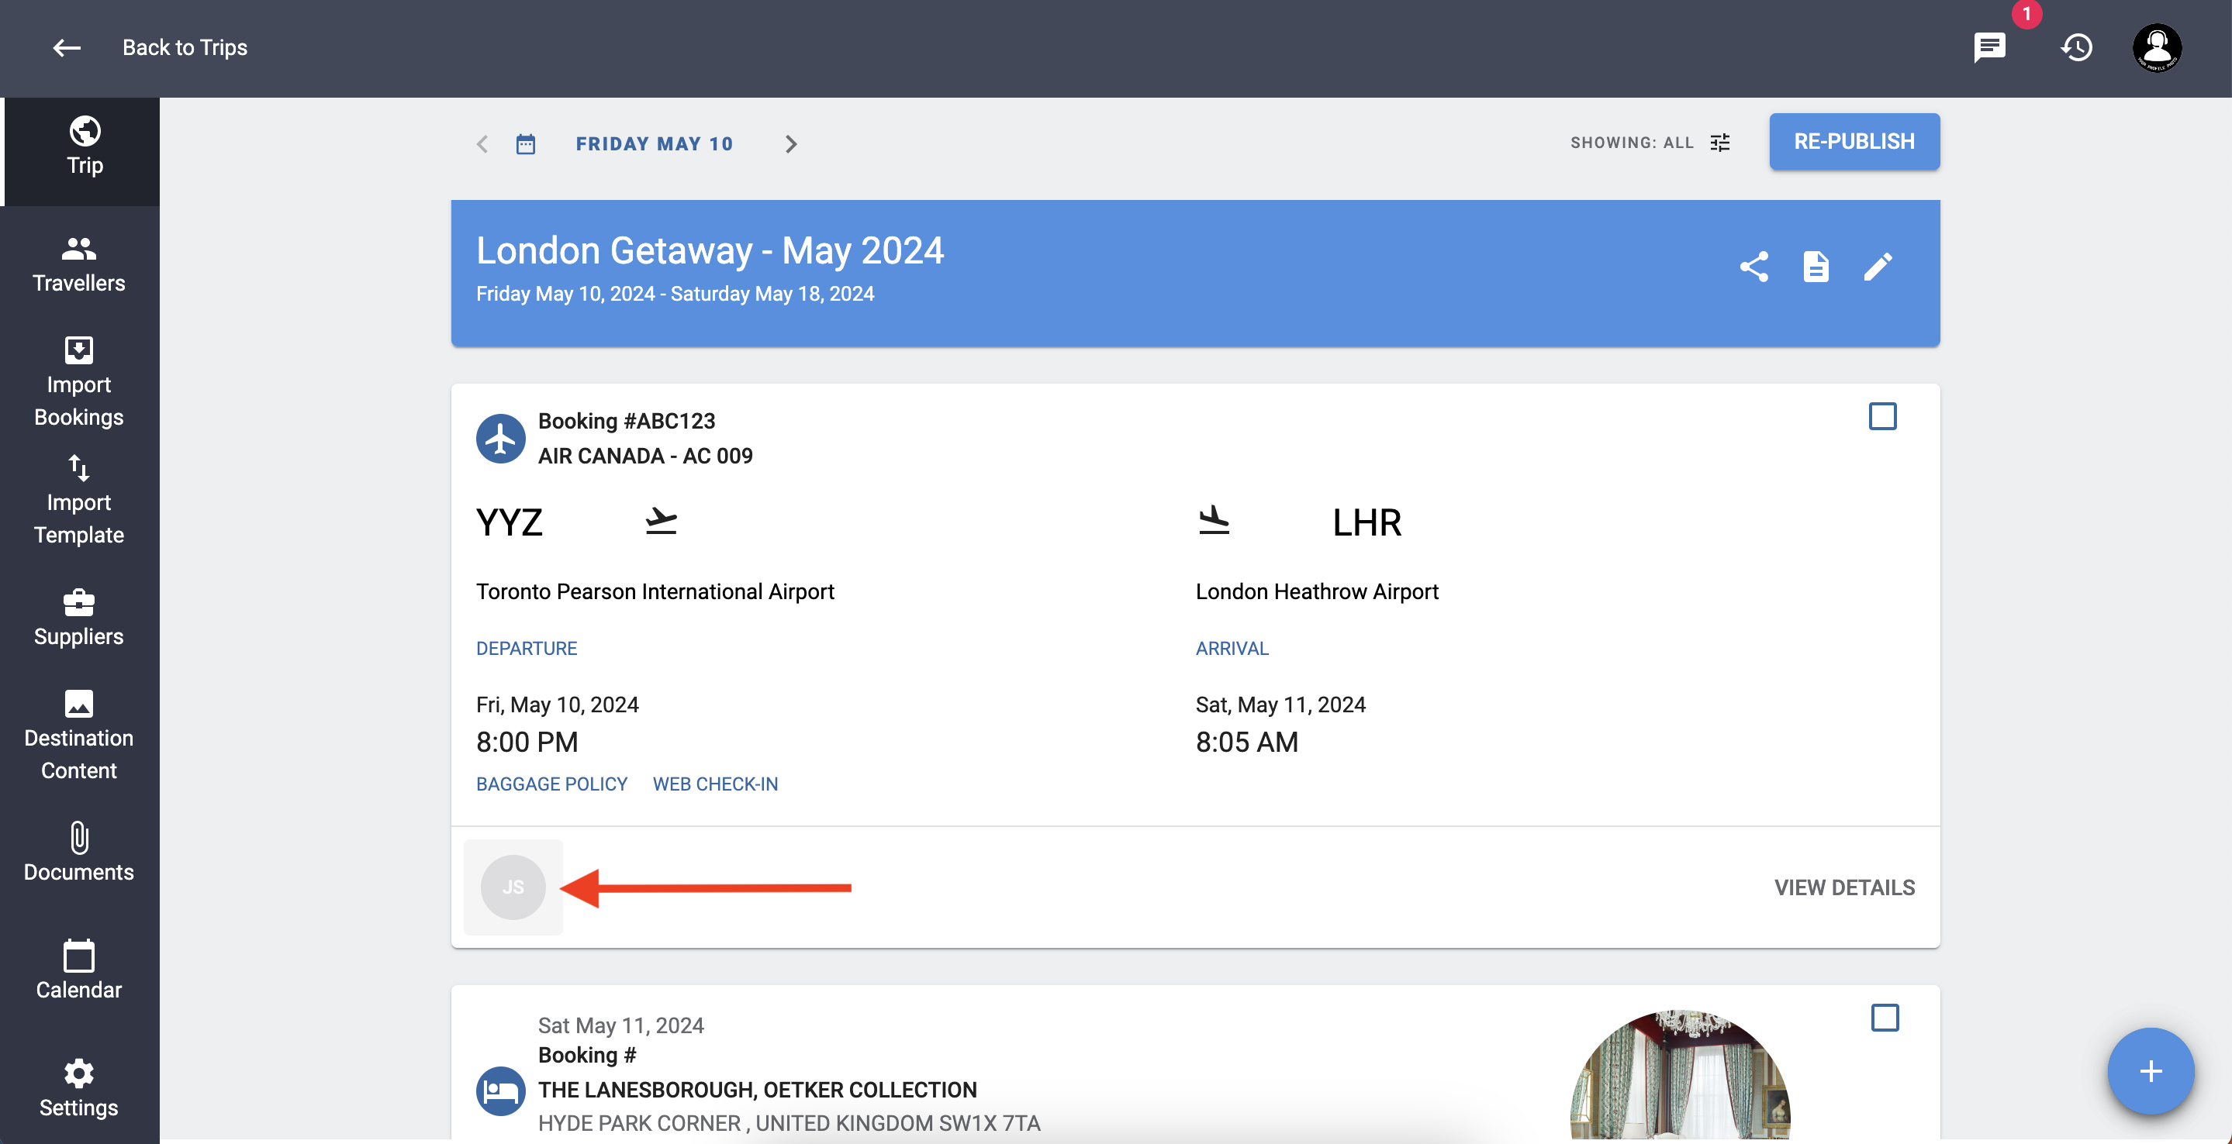The image size is (2232, 1144).
Task: Click VIEW DETAILS on the flight card
Action: pos(1843,887)
